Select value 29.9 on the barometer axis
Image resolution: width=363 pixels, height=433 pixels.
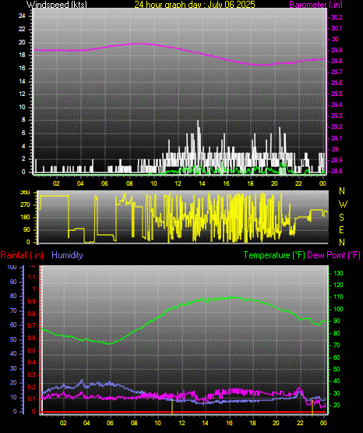337,50
